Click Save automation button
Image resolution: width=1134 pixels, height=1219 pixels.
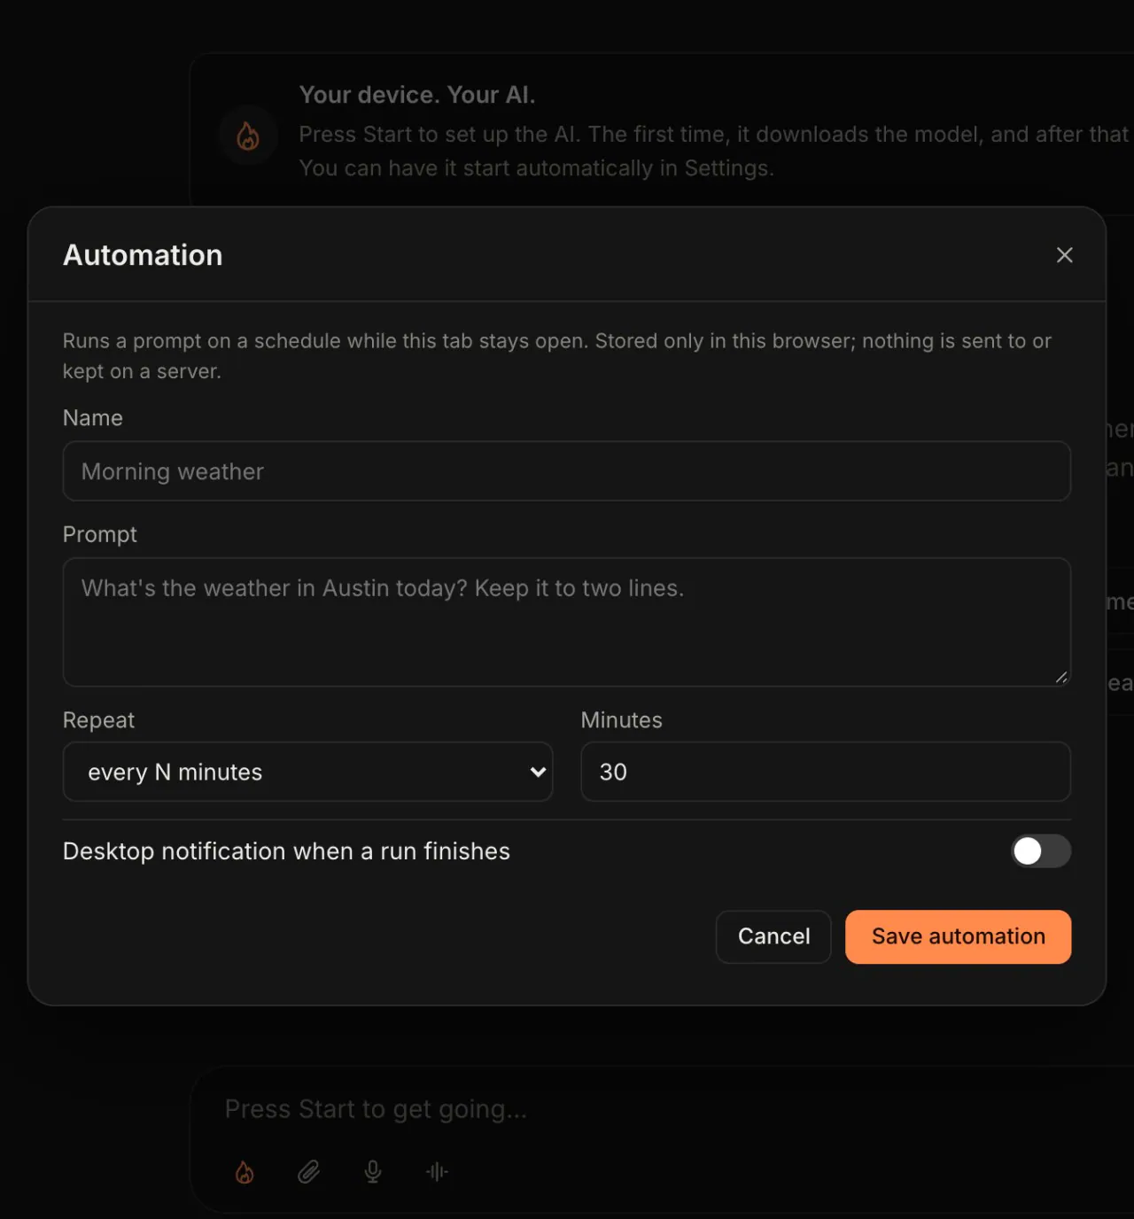click(x=959, y=936)
